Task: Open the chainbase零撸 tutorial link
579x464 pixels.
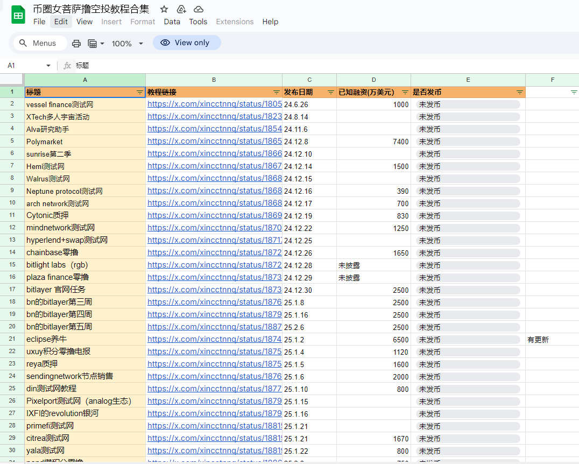Action: [x=215, y=252]
